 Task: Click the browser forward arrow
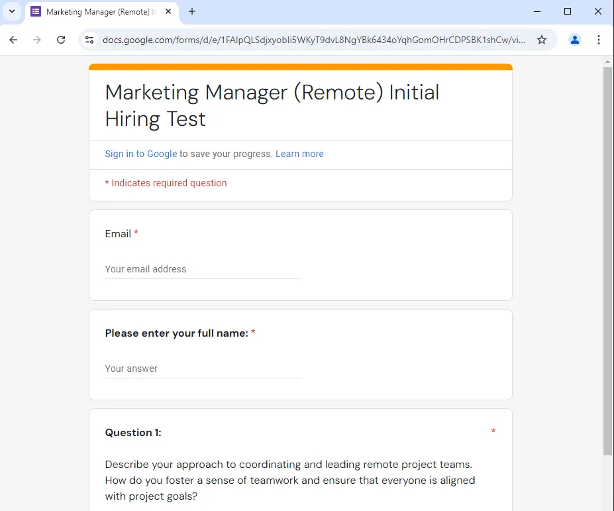[x=37, y=40]
